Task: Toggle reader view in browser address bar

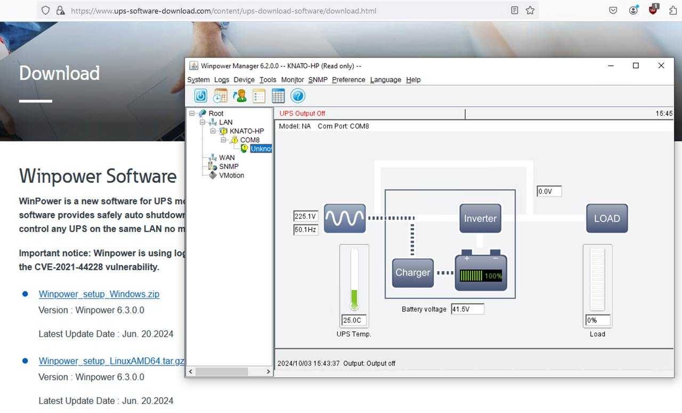Action: (514, 10)
